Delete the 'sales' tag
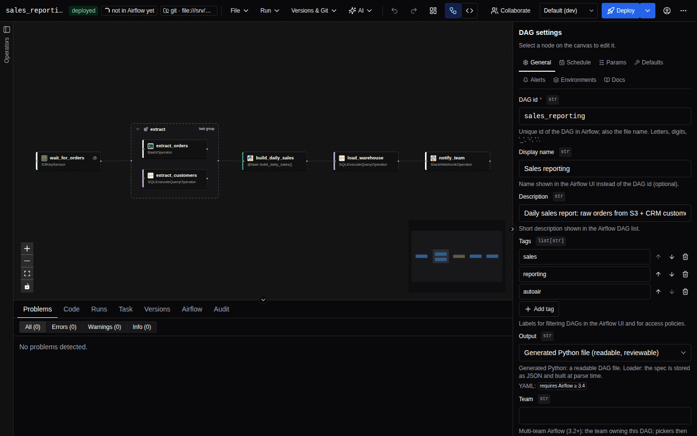 [x=685, y=257]
